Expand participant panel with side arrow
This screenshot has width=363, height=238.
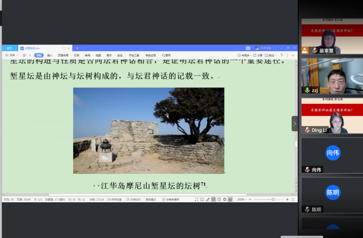point(294,123)
